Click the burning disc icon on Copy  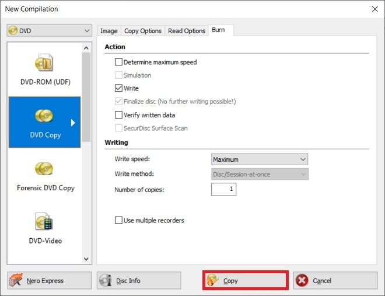point(212,280)
